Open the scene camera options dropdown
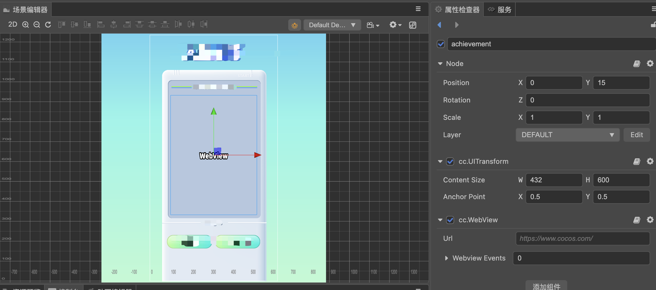This screenshot has width=656, height=290. 373,25
